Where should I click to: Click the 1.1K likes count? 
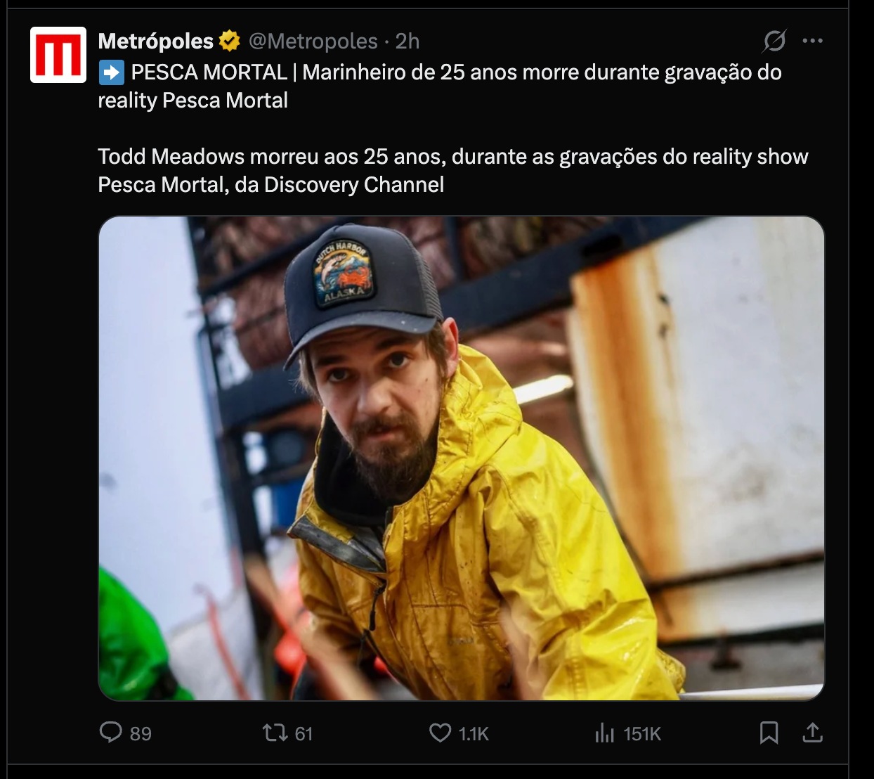474,734
